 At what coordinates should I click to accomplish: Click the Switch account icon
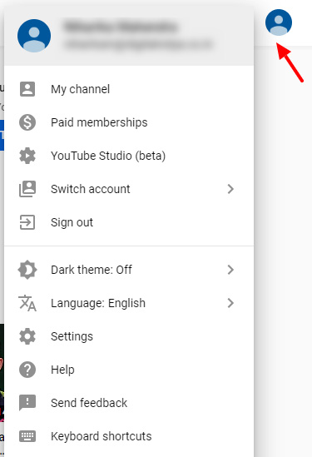pyautogui.click(x=27, y=189)
